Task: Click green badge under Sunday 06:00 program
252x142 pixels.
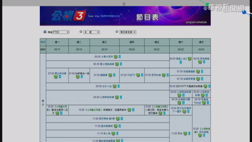Action: coord(200,62)
